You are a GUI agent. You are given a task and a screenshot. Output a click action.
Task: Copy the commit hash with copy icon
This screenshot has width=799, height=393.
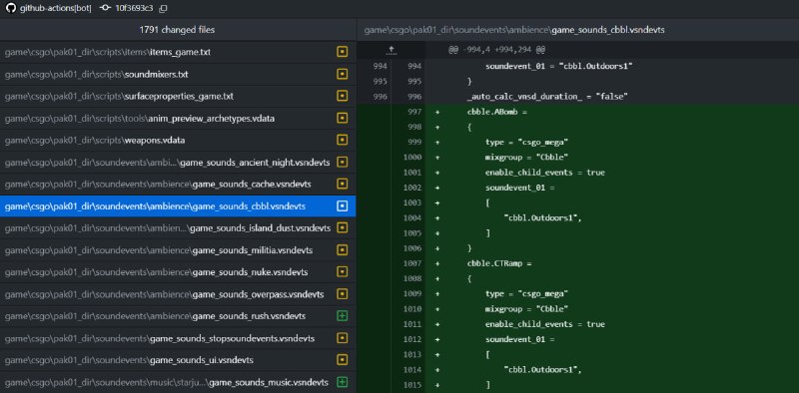(163, 9)
